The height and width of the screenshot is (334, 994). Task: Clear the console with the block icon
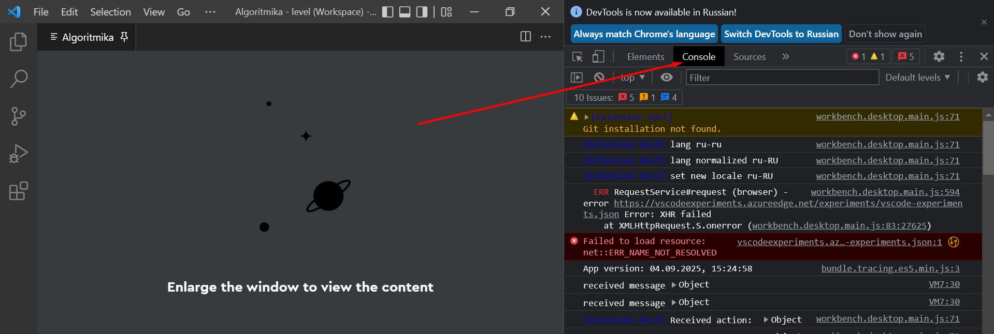[x=599, y=77]
